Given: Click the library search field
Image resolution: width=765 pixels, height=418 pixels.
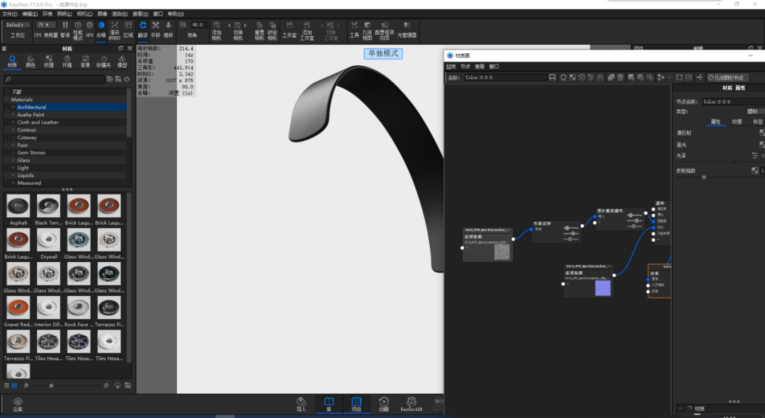Looking at the screenshot, I should coord(55,79).
